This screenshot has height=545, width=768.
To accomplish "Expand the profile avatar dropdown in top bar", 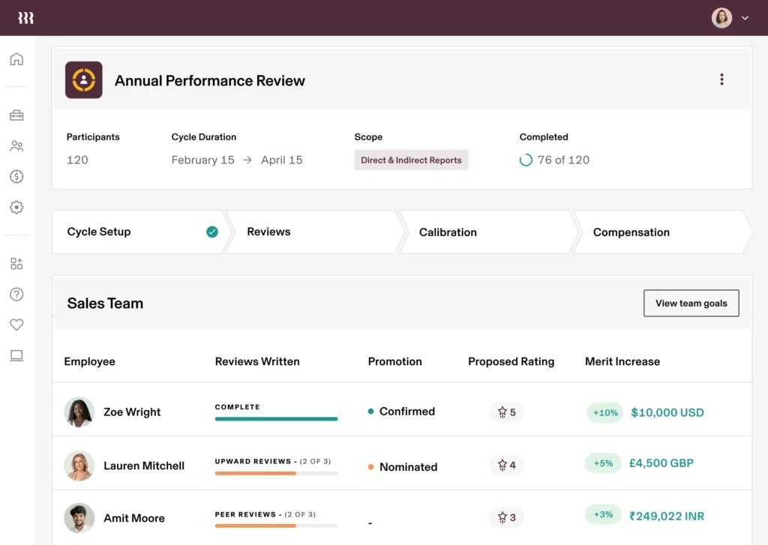I will coord(728,17).
